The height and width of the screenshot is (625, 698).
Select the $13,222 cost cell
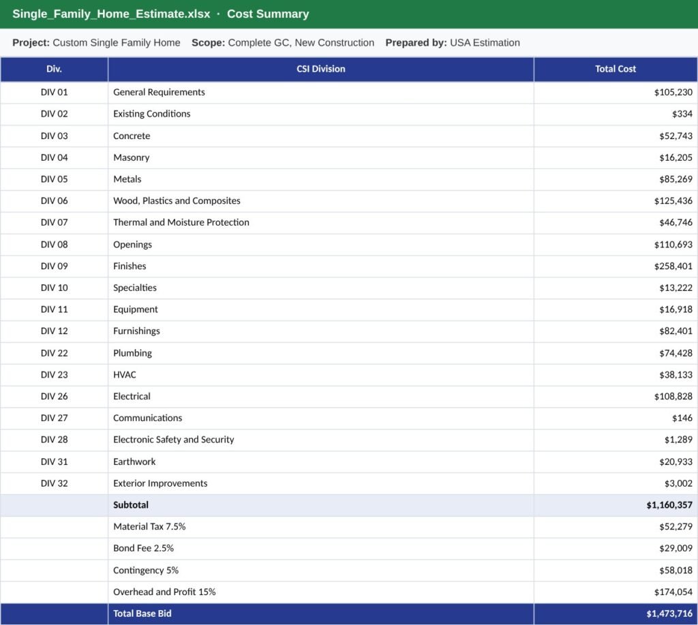[616, 288]
